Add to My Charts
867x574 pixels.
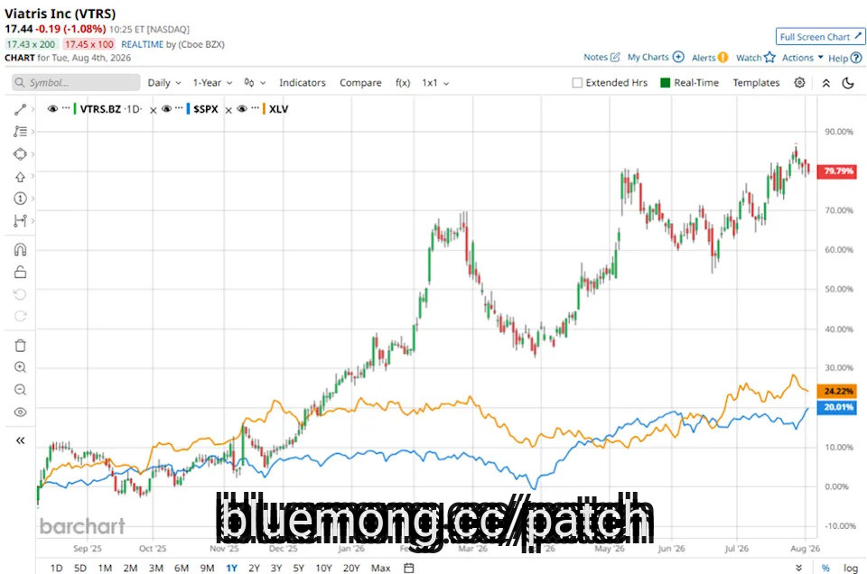tap(656, 57)
